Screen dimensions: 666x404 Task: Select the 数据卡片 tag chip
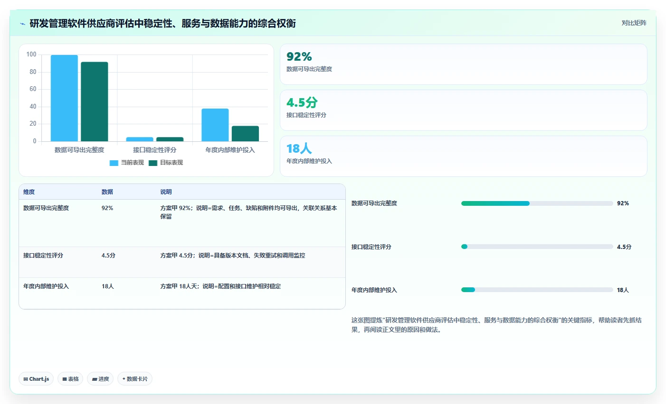pyautogui.click(x=135, y=379)
